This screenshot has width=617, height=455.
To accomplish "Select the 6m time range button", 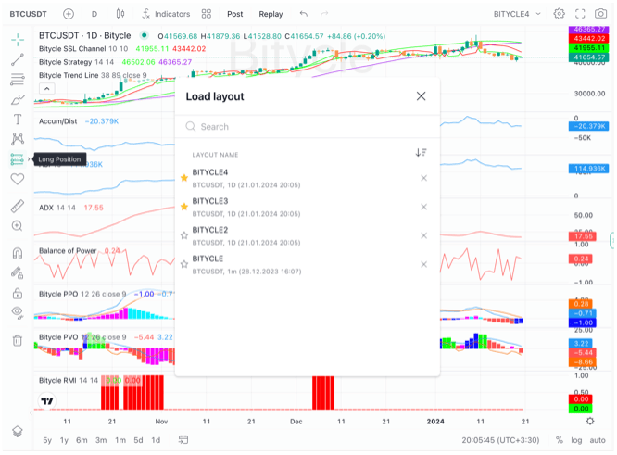I will coord(82,440).
